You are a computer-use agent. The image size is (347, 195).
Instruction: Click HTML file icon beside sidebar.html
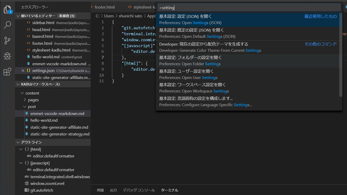click(x=29, y=23)
